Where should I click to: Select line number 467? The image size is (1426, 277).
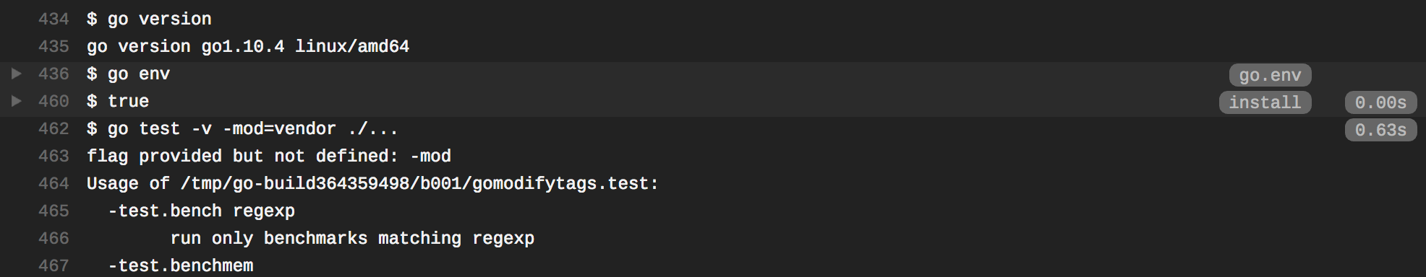pyautogui.click(x=54, y=265)
